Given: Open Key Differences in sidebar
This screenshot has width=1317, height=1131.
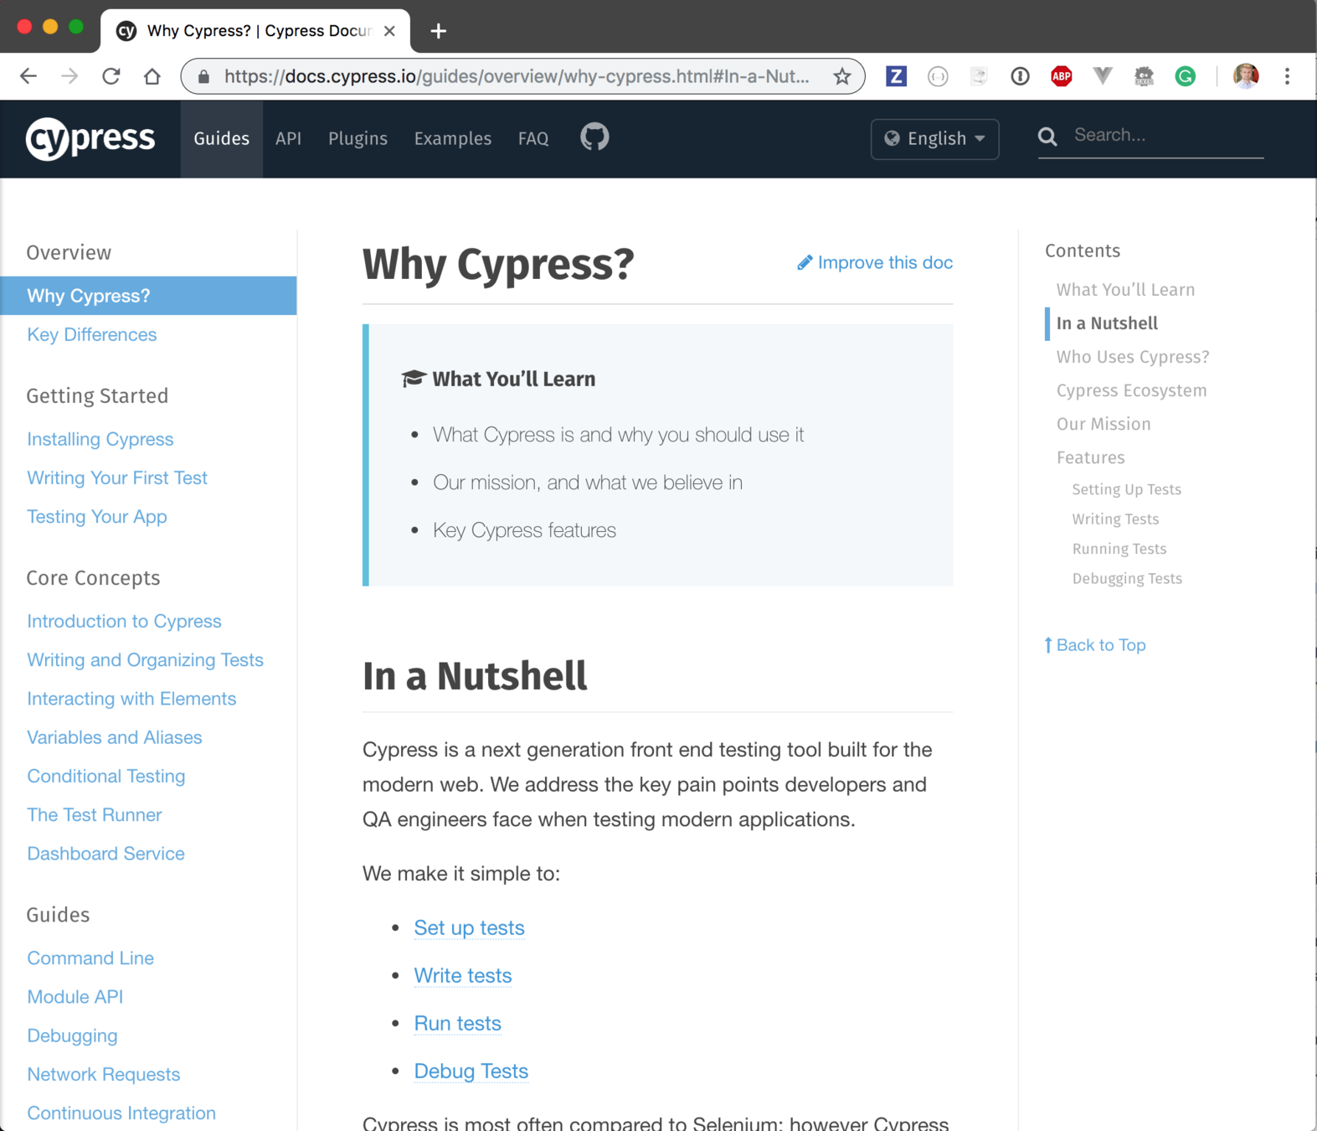Looking at the screenshot, I should [91, 334].
